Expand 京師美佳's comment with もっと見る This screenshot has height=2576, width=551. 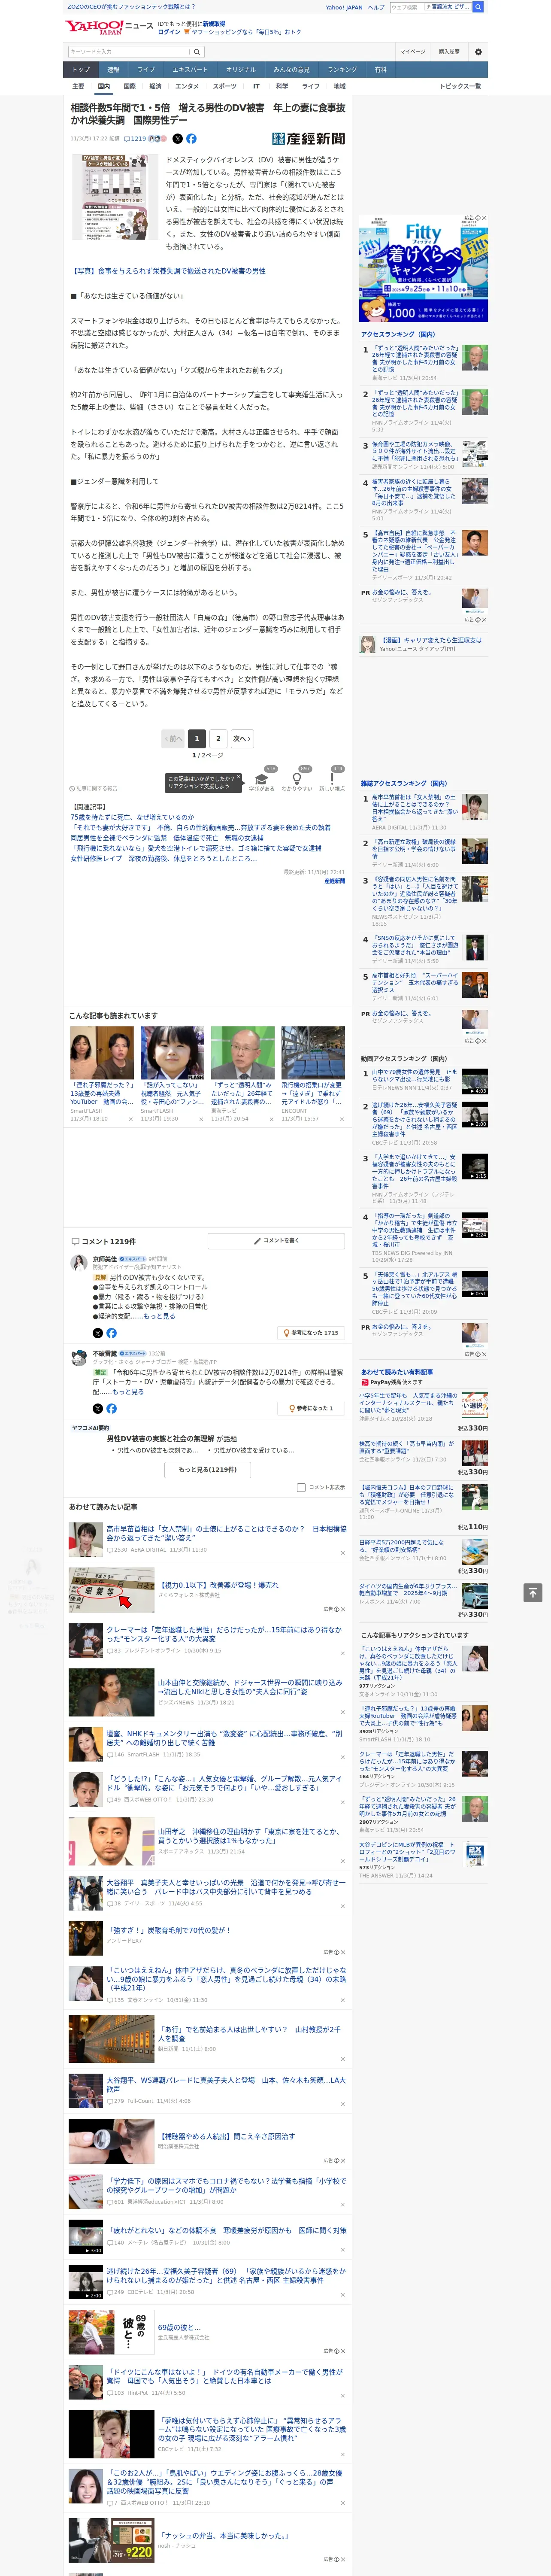point(159,1316)
